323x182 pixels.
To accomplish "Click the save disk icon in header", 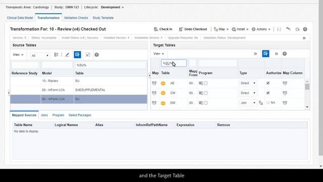I will [x=279, y=29].
